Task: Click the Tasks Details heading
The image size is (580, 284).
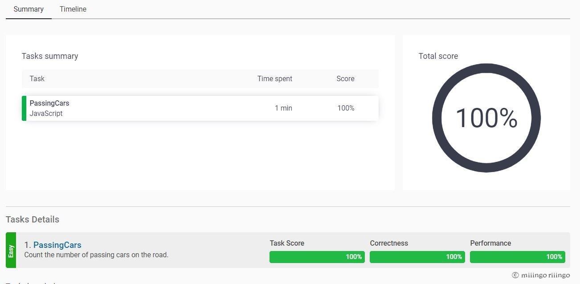Action: 33,219
